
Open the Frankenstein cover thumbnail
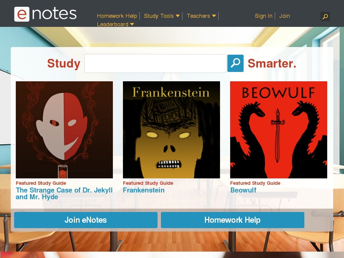(x=171, y=130)
